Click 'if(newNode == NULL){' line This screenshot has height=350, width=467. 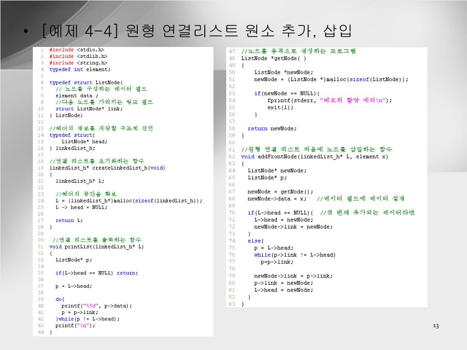pyautogui.click(x=287, y=93)
